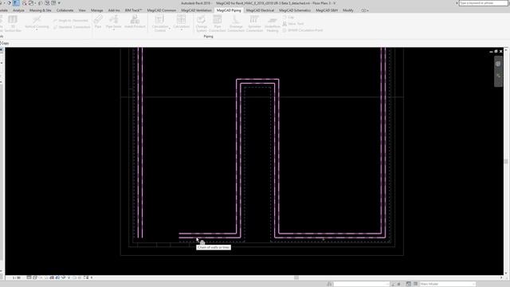
Task: Minimize the floor plan view window
Action: click(x=491, y=51)
